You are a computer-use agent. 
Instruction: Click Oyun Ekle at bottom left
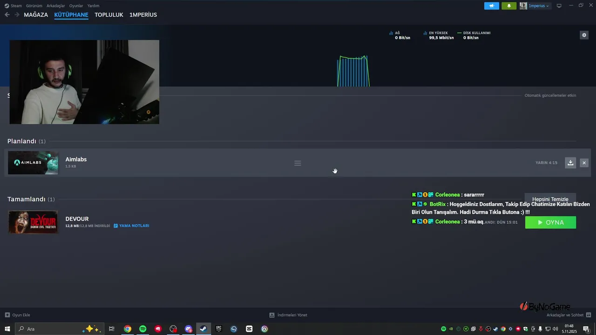tap(17, 315)
